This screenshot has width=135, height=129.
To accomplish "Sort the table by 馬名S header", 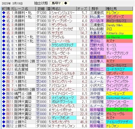I will (64, 9).
